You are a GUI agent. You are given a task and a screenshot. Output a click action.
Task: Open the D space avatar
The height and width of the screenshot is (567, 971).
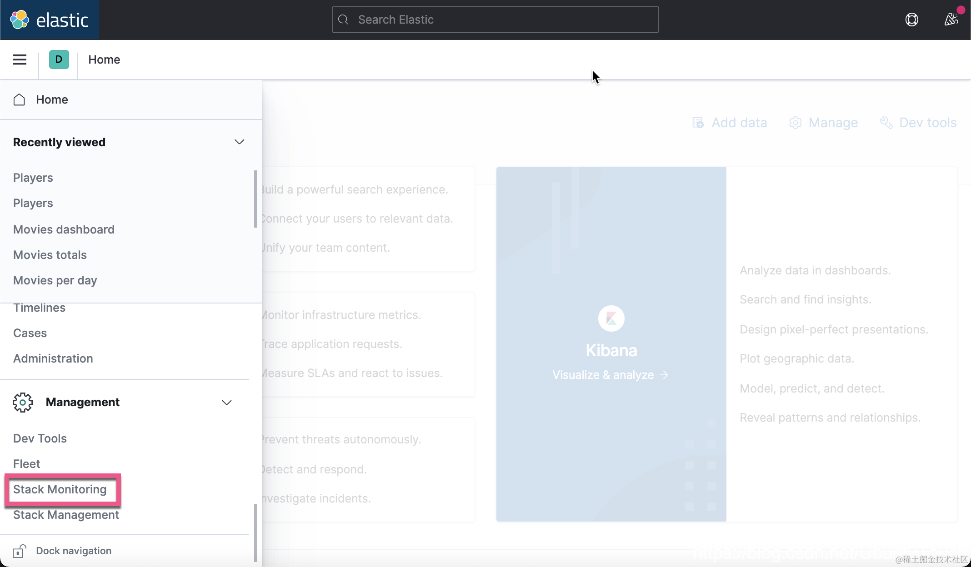(59, 60)
